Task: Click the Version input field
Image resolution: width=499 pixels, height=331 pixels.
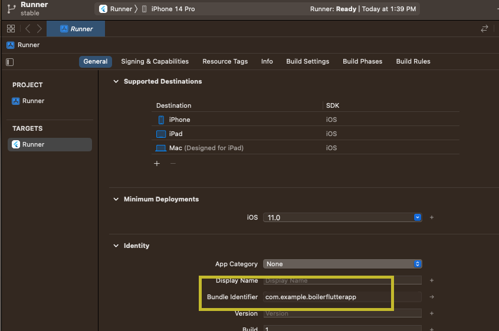Action: tap(343, 313)
